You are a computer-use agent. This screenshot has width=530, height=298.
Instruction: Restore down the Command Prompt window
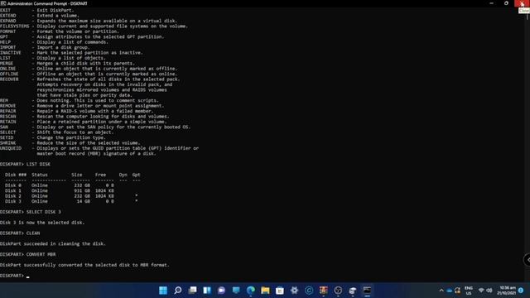coord(506,3)
